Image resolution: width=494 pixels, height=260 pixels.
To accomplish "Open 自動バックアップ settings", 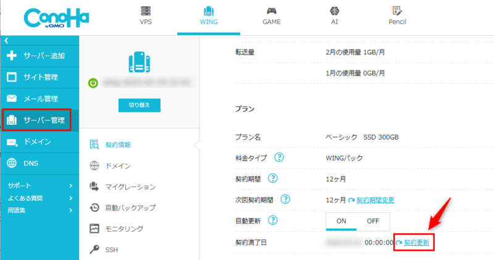I will [130, 208].
